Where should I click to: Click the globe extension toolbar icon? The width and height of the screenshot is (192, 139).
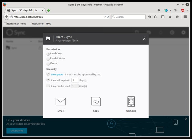click(x=166, y=10)
